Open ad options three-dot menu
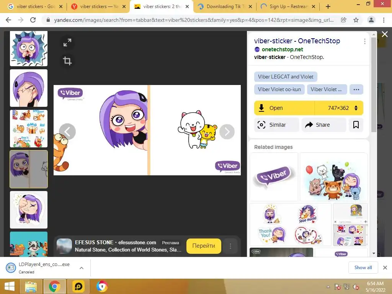The width and height of the screenshot is (392, 294). [230, 246]
